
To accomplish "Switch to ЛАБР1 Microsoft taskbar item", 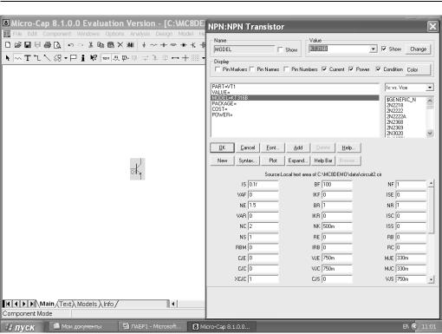I will click(x=151, y=327).
